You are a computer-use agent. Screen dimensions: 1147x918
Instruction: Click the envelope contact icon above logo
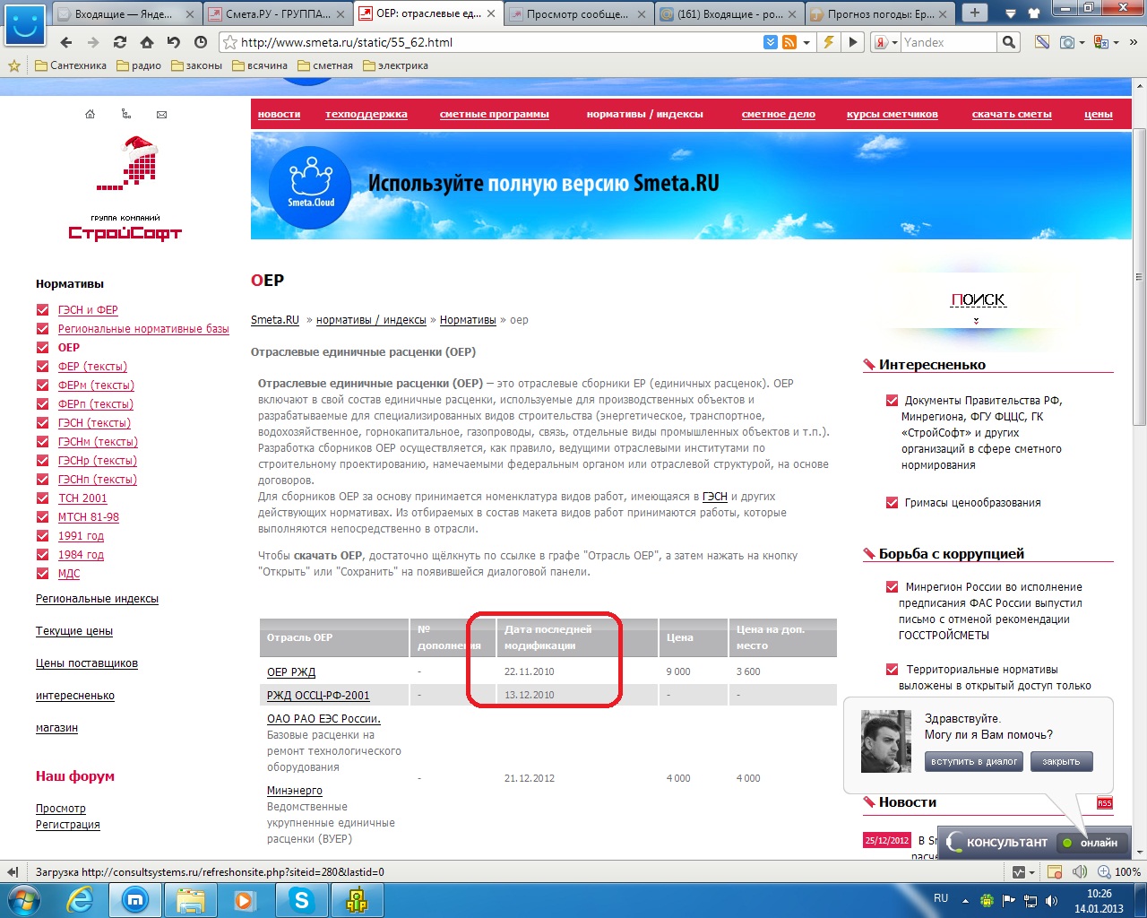point(161,114)
